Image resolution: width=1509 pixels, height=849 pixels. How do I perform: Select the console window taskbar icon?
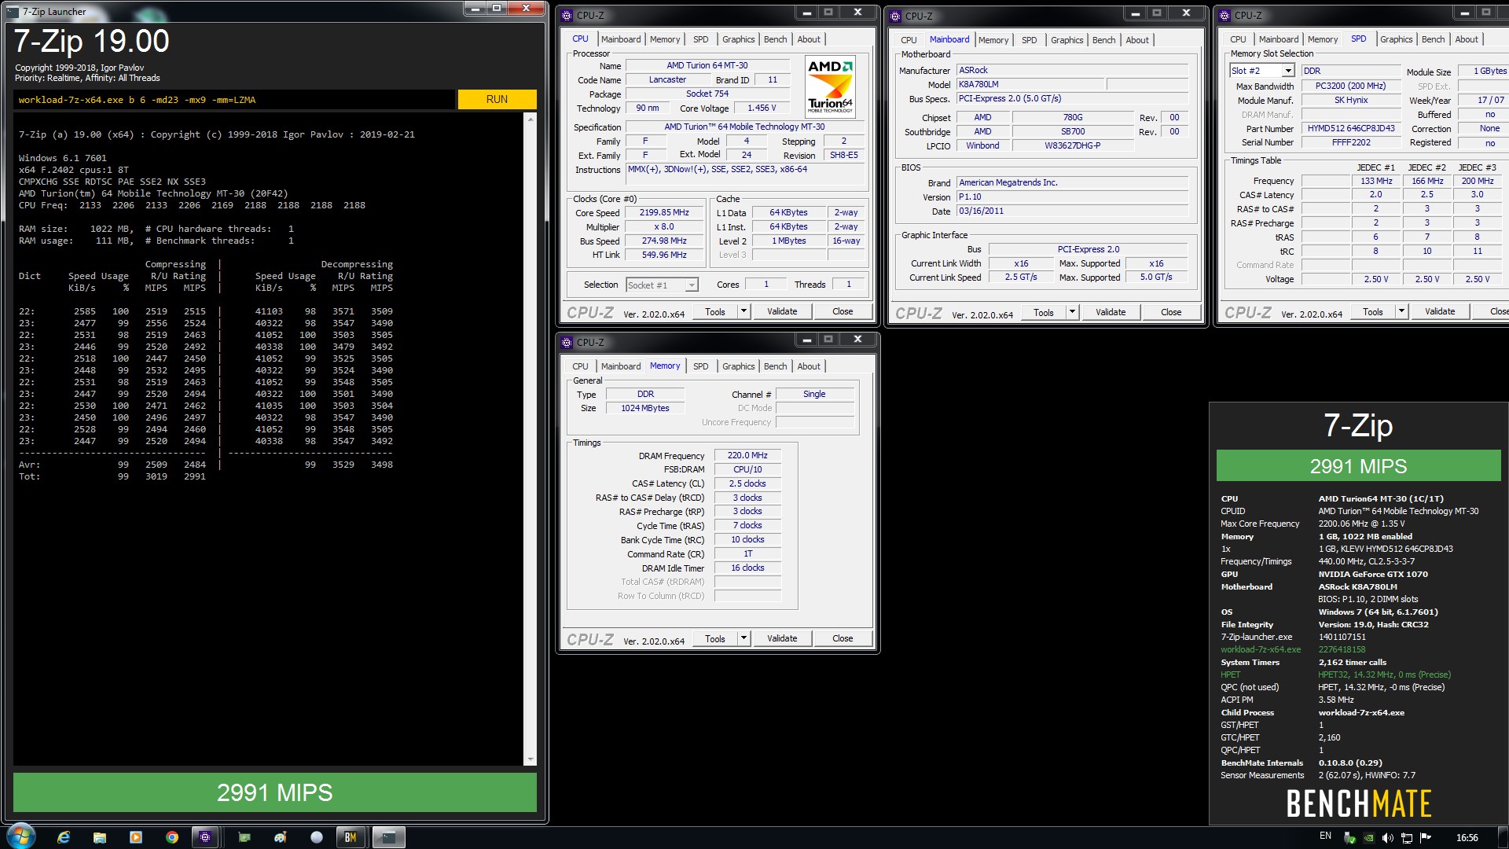point(387,837)
